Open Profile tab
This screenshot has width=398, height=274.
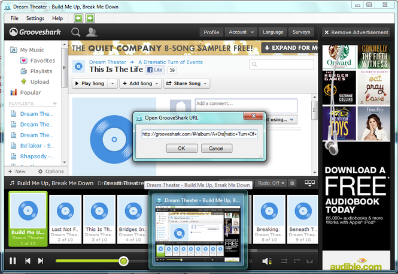click(x=211, y=32)
